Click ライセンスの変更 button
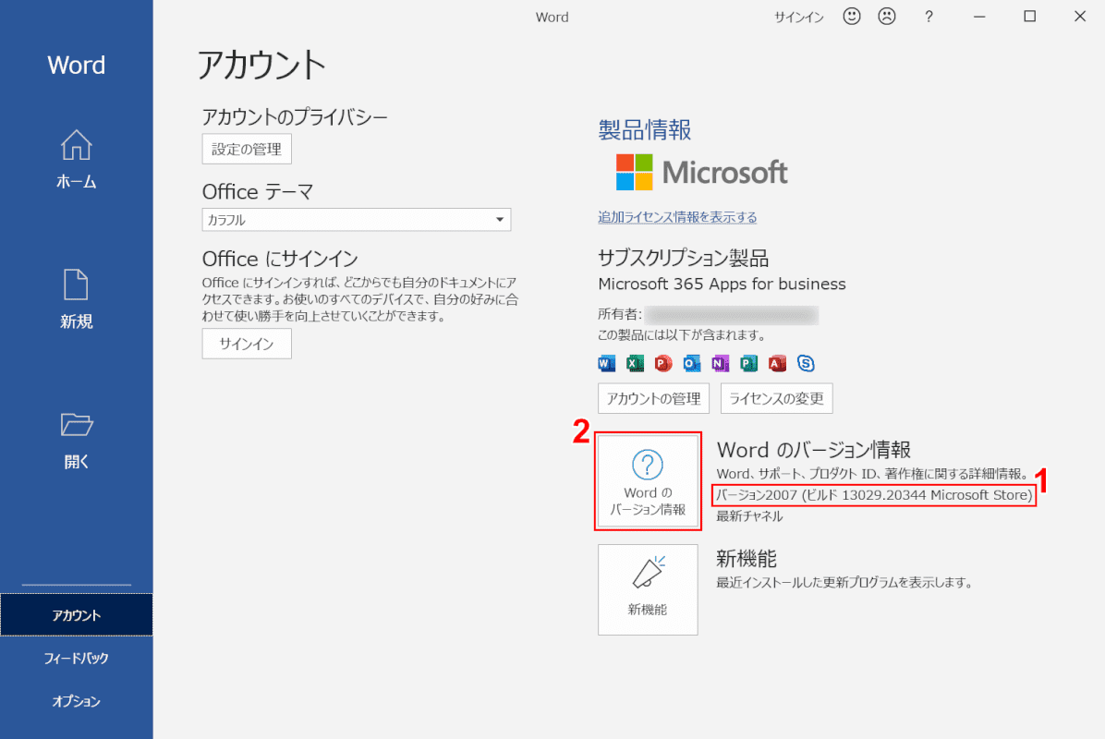The height and width of the screenshot is (739, 1105). click(777, 399)
